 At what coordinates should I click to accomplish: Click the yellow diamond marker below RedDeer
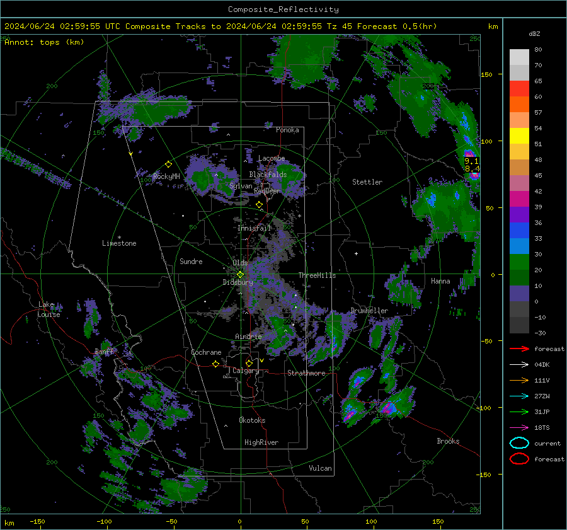coord(259,205)
